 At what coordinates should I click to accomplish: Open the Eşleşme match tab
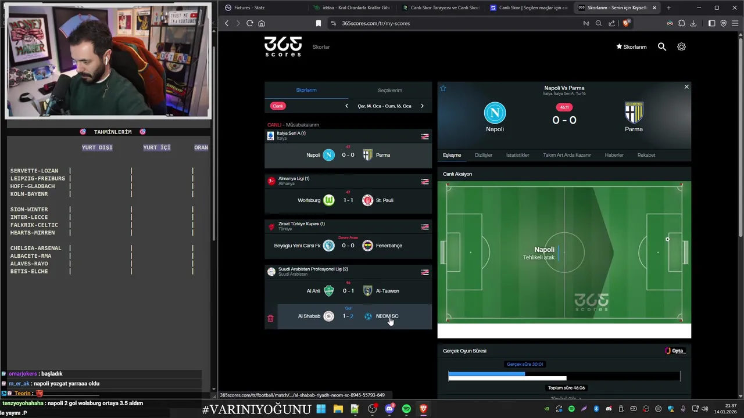click(x=452, y=155)
